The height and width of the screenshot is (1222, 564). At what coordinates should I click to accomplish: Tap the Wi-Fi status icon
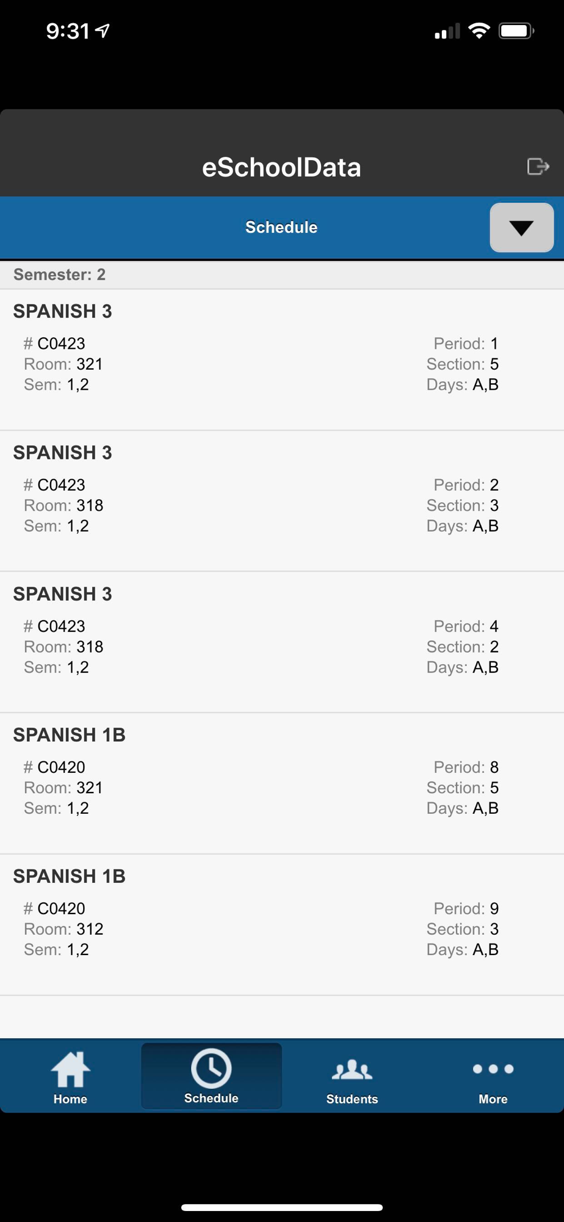click(x=479, y=31)
